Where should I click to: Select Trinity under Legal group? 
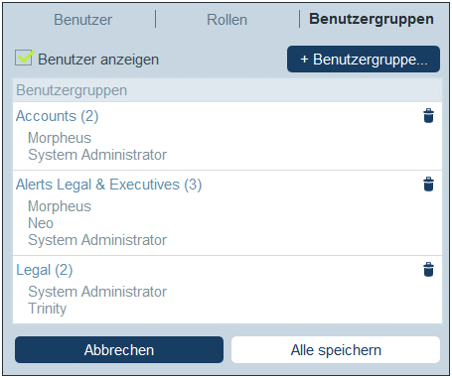click(48, 309)
